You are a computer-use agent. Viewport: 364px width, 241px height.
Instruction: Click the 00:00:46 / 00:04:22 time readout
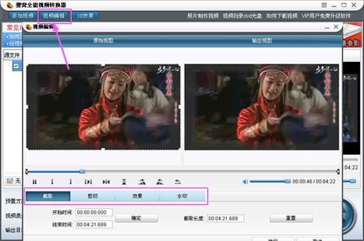point(314,182)
